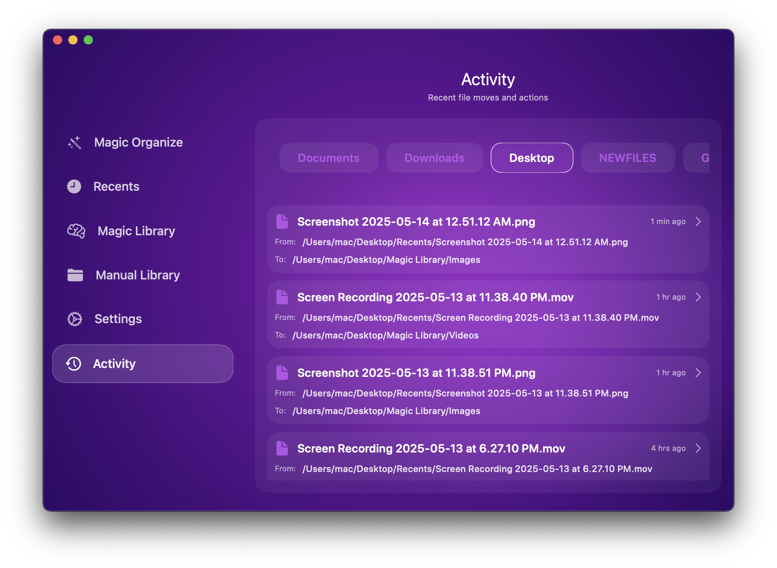Viewport: 777px width, 568px height.
Task: Click file icon of Screenshot 11.38.51 PM.png
Action: [282, 373]
